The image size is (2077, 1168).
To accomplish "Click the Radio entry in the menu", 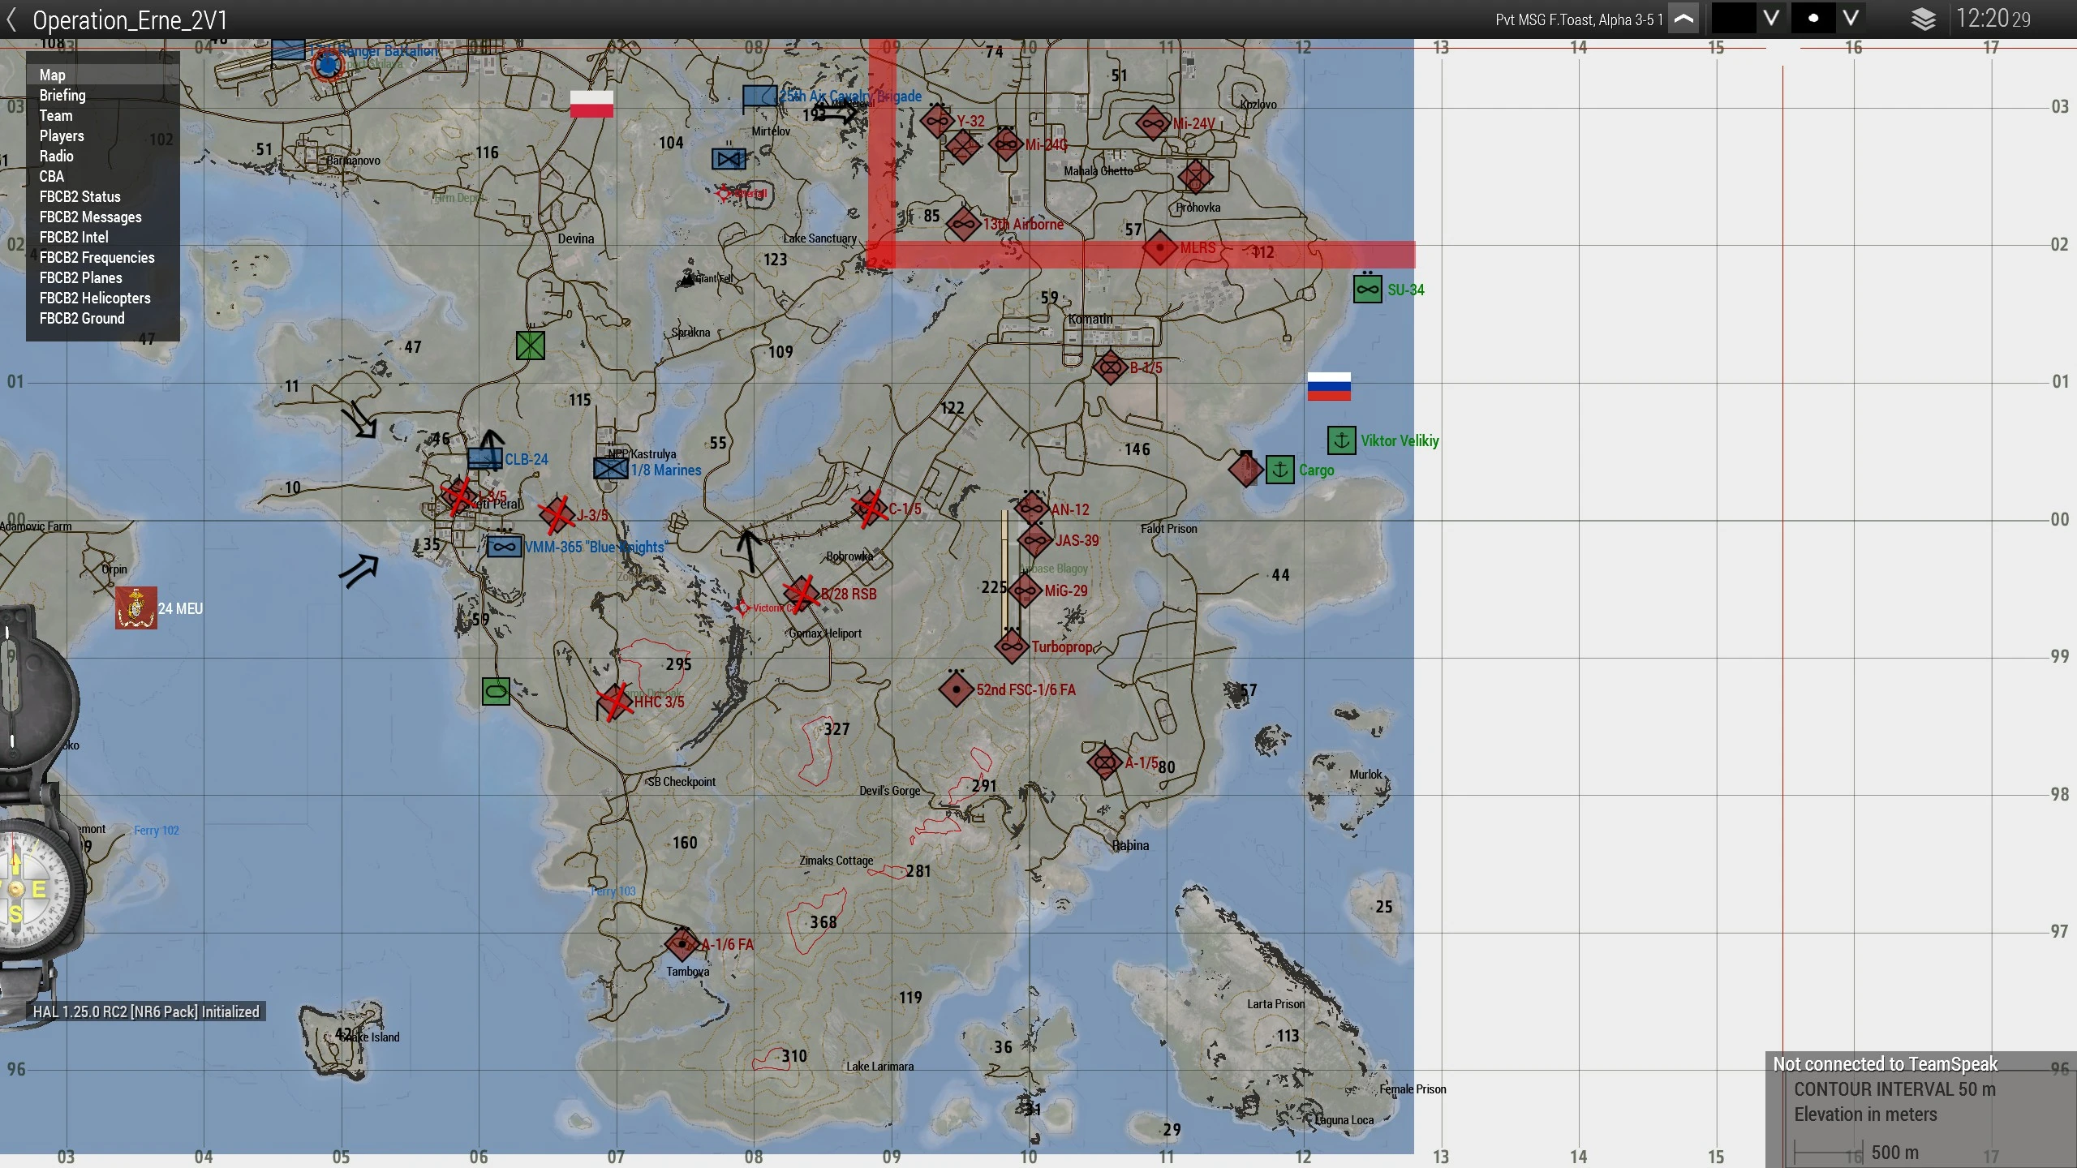I will pyautogui.click(x=56, y=156).
